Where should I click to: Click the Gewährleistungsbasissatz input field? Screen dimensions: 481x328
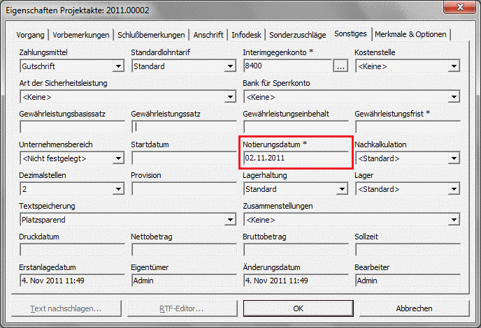click(x=72, y=127)
